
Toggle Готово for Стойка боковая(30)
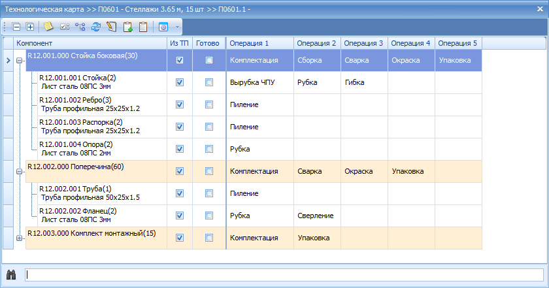[209, 60]
